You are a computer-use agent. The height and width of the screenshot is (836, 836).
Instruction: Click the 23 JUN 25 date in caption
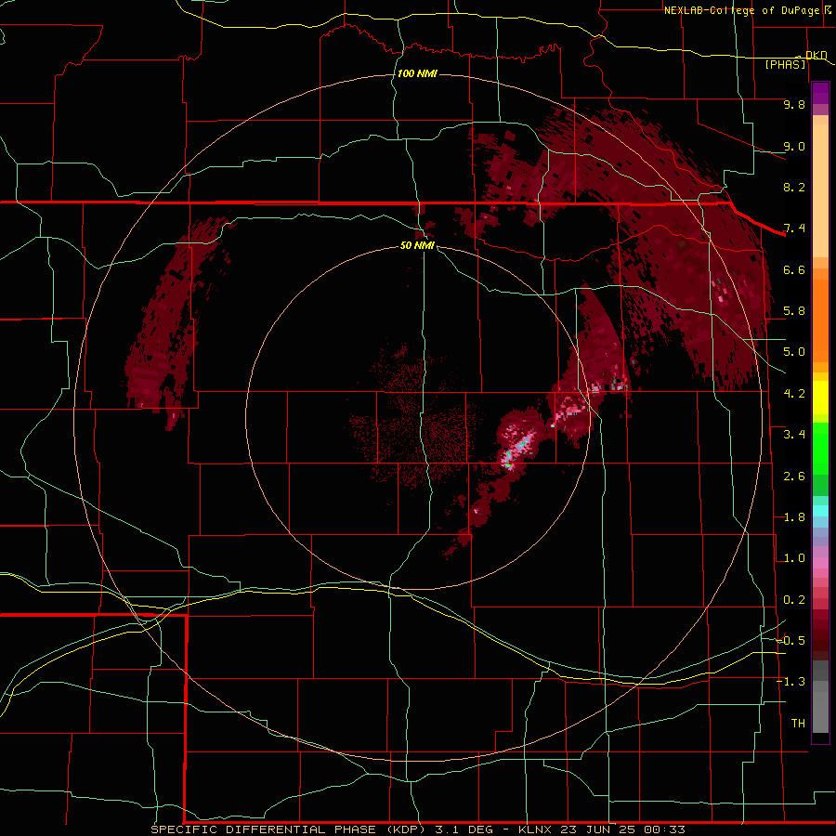click(x=599, y=829)
